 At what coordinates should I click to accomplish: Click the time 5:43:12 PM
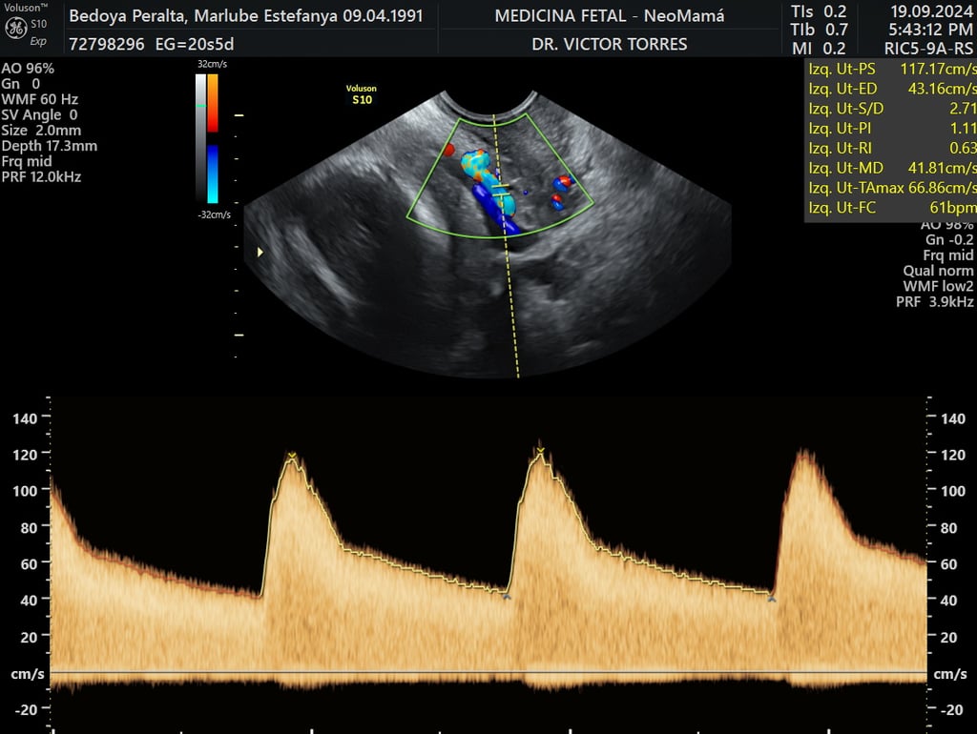[x=931, y=30]
